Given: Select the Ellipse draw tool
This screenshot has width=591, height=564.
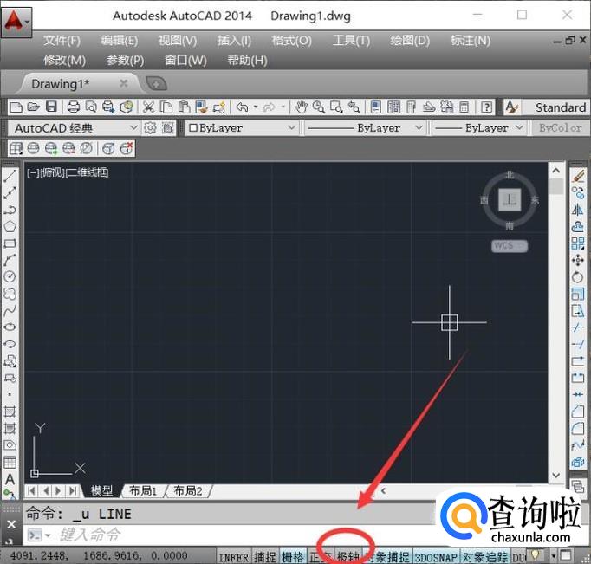Looking at the screenshot, I should tap(10, 327).
